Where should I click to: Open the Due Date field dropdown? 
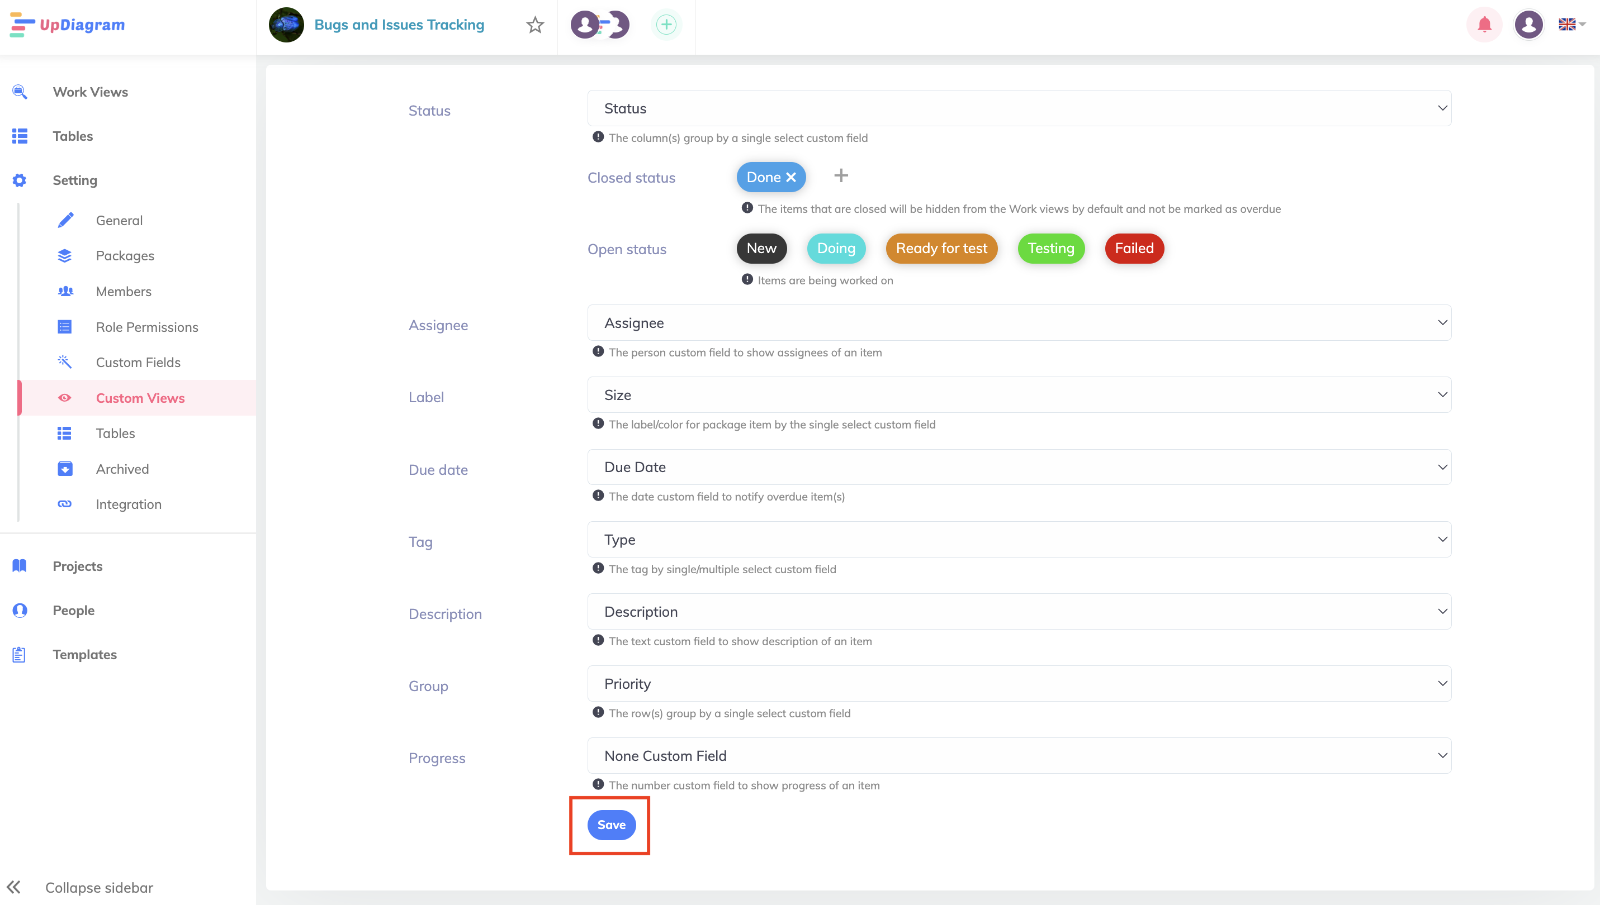click(x=1019, y=467)
